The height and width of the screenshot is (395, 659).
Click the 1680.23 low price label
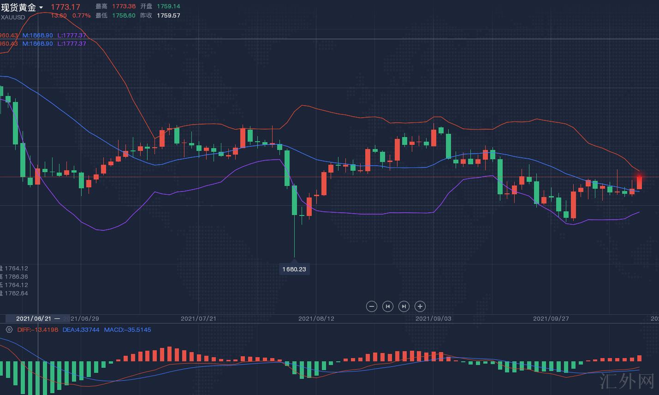click(294, 269)
